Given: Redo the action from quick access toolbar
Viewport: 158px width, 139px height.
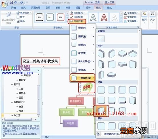Looking at the screenshot, I should [21, 2].
